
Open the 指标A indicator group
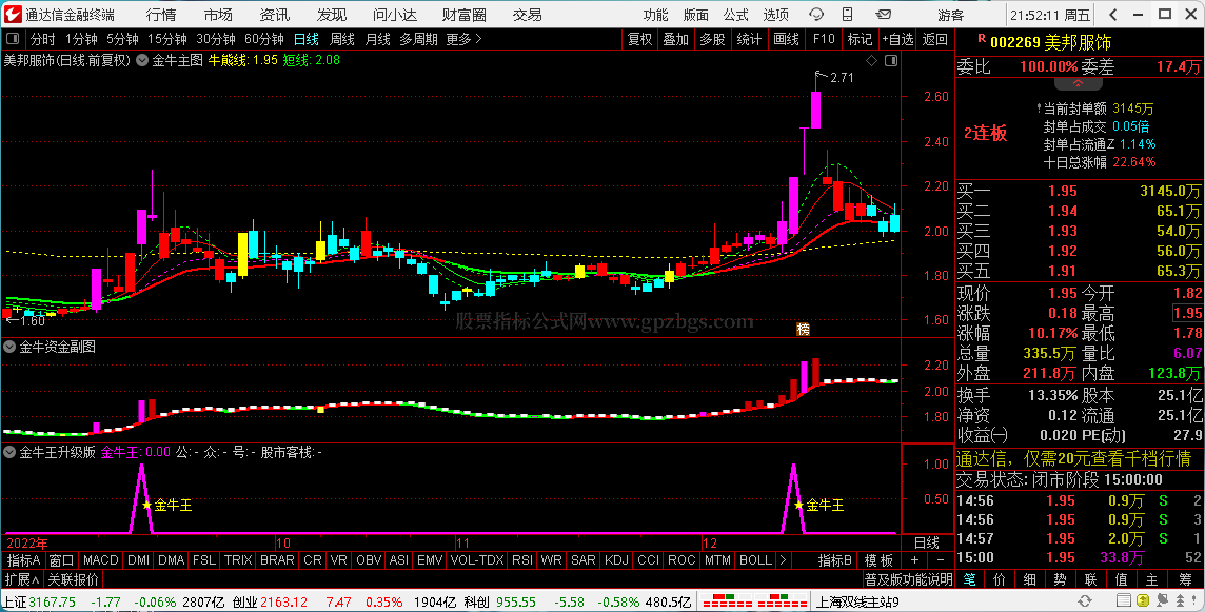24,560
